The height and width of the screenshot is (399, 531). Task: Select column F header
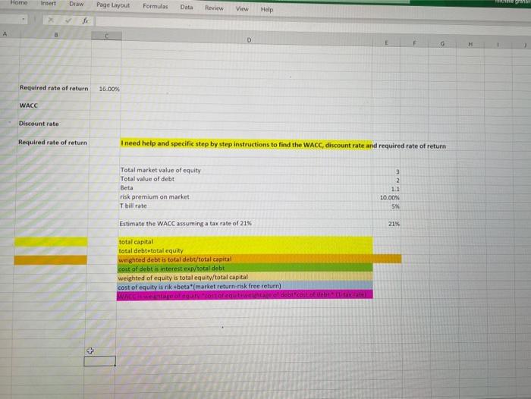[x=414, y=43]
